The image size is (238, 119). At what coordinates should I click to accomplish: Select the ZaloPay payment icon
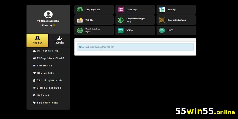coord(162,10)
